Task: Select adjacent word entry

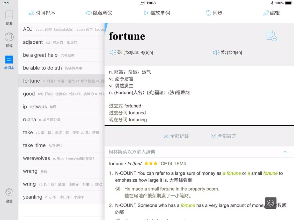Action: [x=62, y=42]
